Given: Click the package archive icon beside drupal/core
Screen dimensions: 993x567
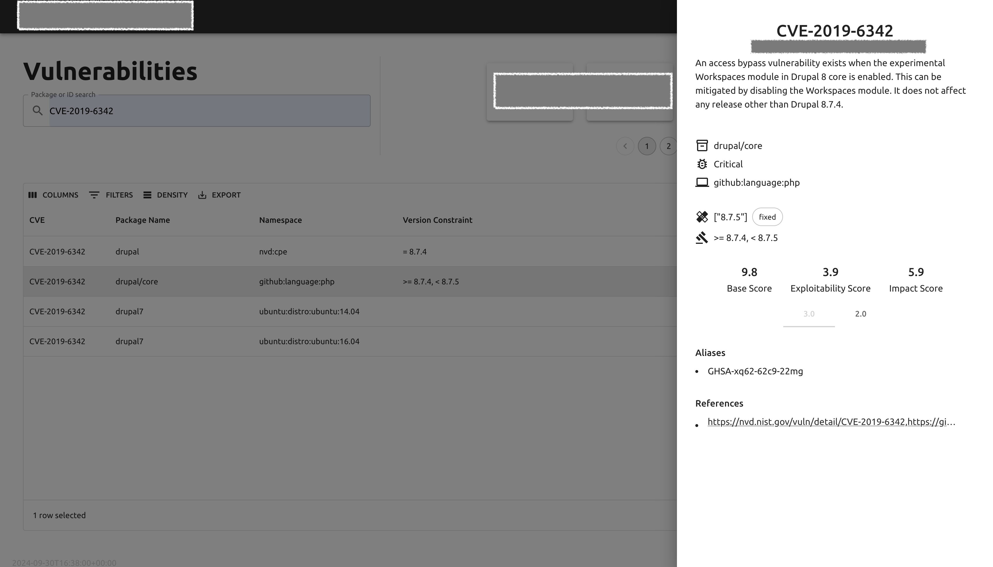Looking at the screenshot, I should click(x=702, y=146).
